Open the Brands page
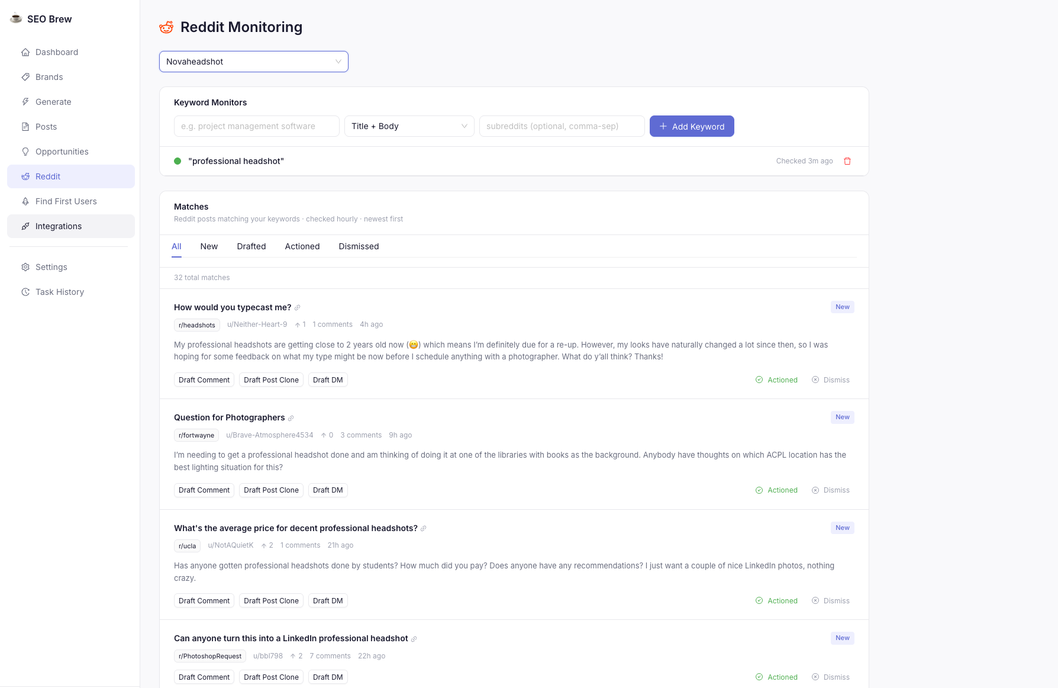The width and height of the screenshot is (1058, 688). pyautogui.click(x=71, y=77)
